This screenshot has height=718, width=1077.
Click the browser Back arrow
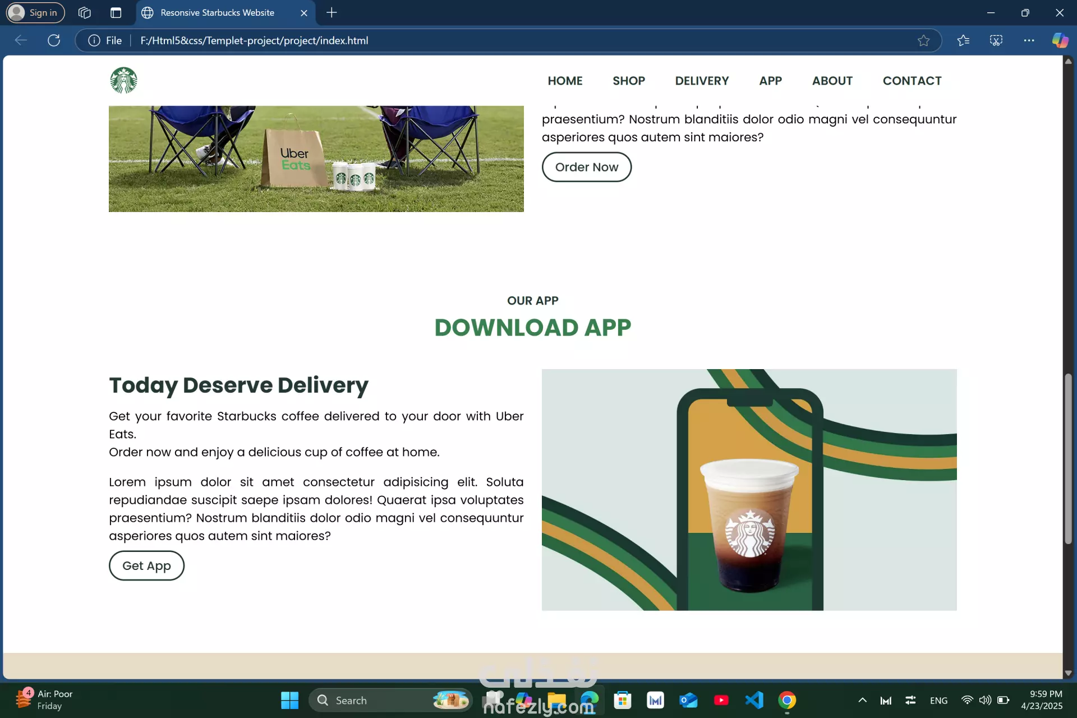(x=21, y=40)
